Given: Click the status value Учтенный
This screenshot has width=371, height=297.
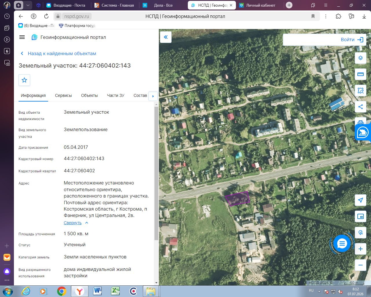Looking at the screenshot, I should tap(75, 245).
